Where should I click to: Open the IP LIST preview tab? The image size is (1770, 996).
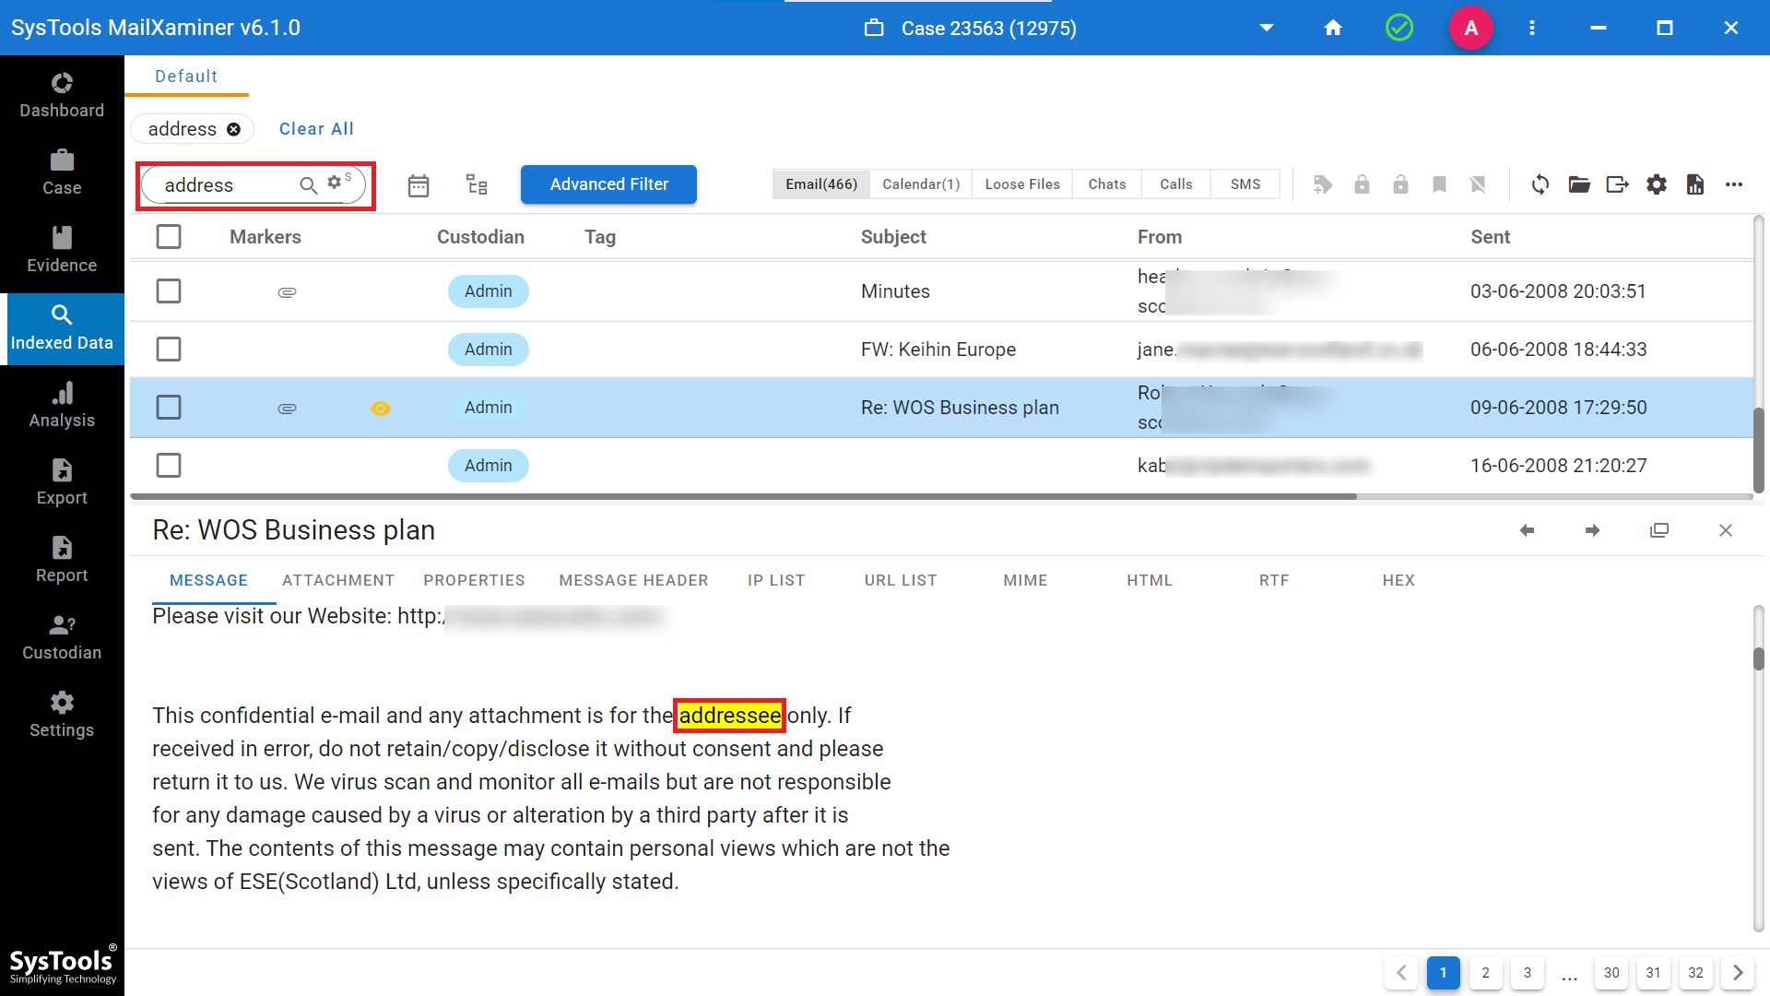coord(776,581)
